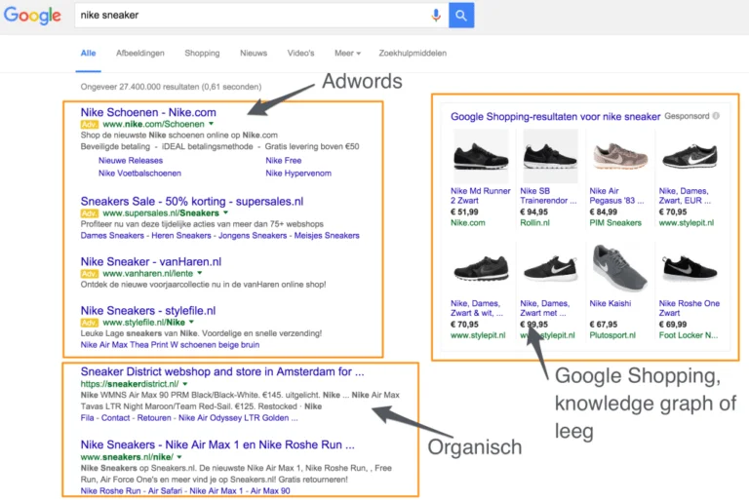Click the Foot Locker seller name
Screen dimensions: 749x502
coord(688,335)
